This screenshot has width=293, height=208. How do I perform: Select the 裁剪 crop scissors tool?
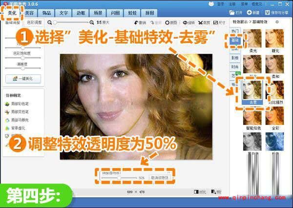click(x=204, y=23)
